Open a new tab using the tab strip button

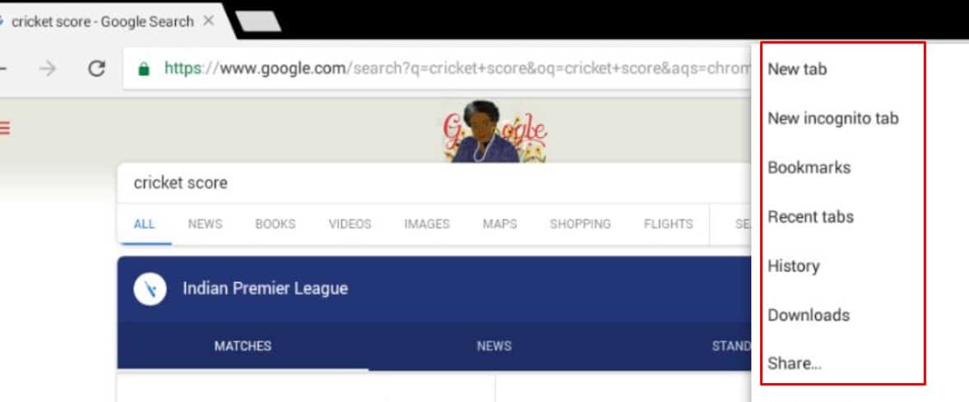click(258, 21)
